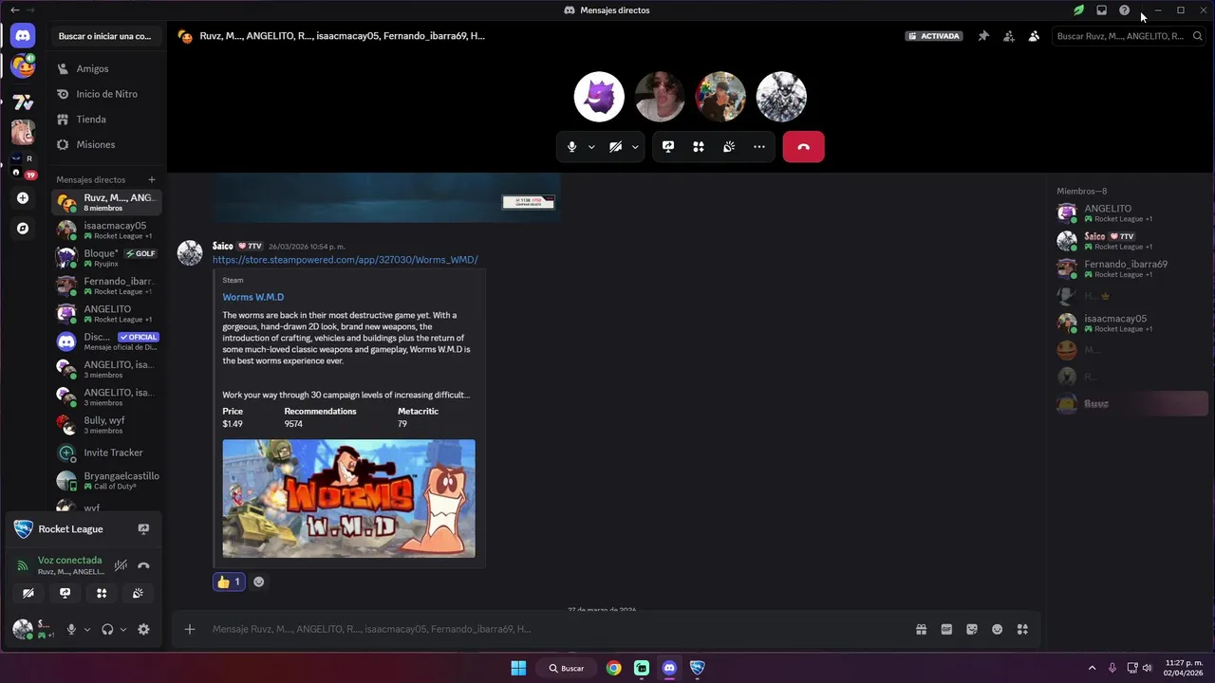1215x683 pixels.
Task: Open the sticker picker
Action: pyautogui.click(x=972, y=629)
